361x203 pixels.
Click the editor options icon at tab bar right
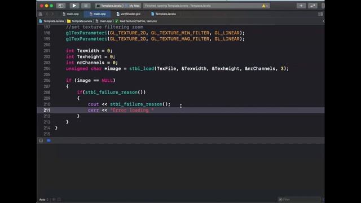(x=320, y=14)
